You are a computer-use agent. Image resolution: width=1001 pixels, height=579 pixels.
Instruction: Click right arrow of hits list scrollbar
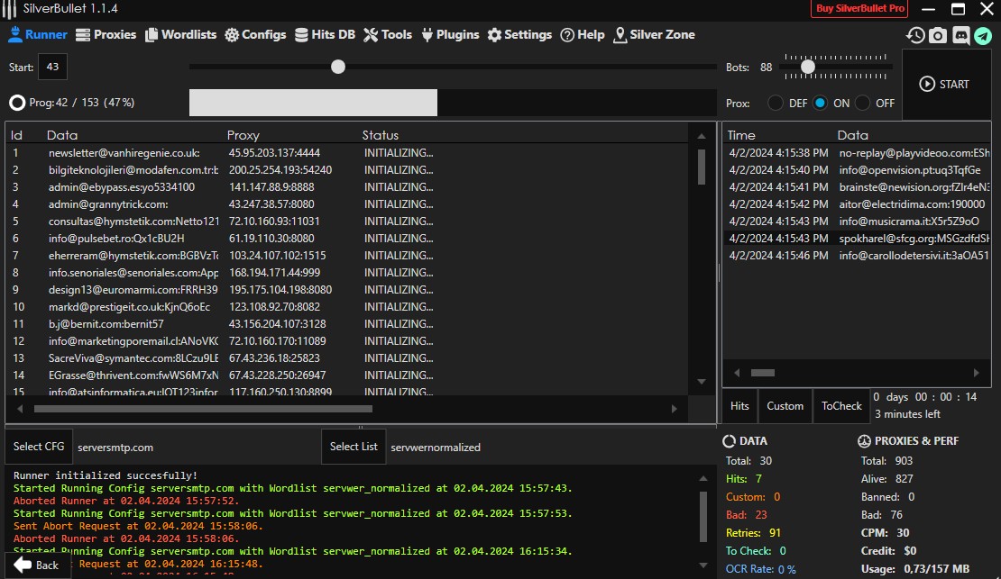coord(976,373)
